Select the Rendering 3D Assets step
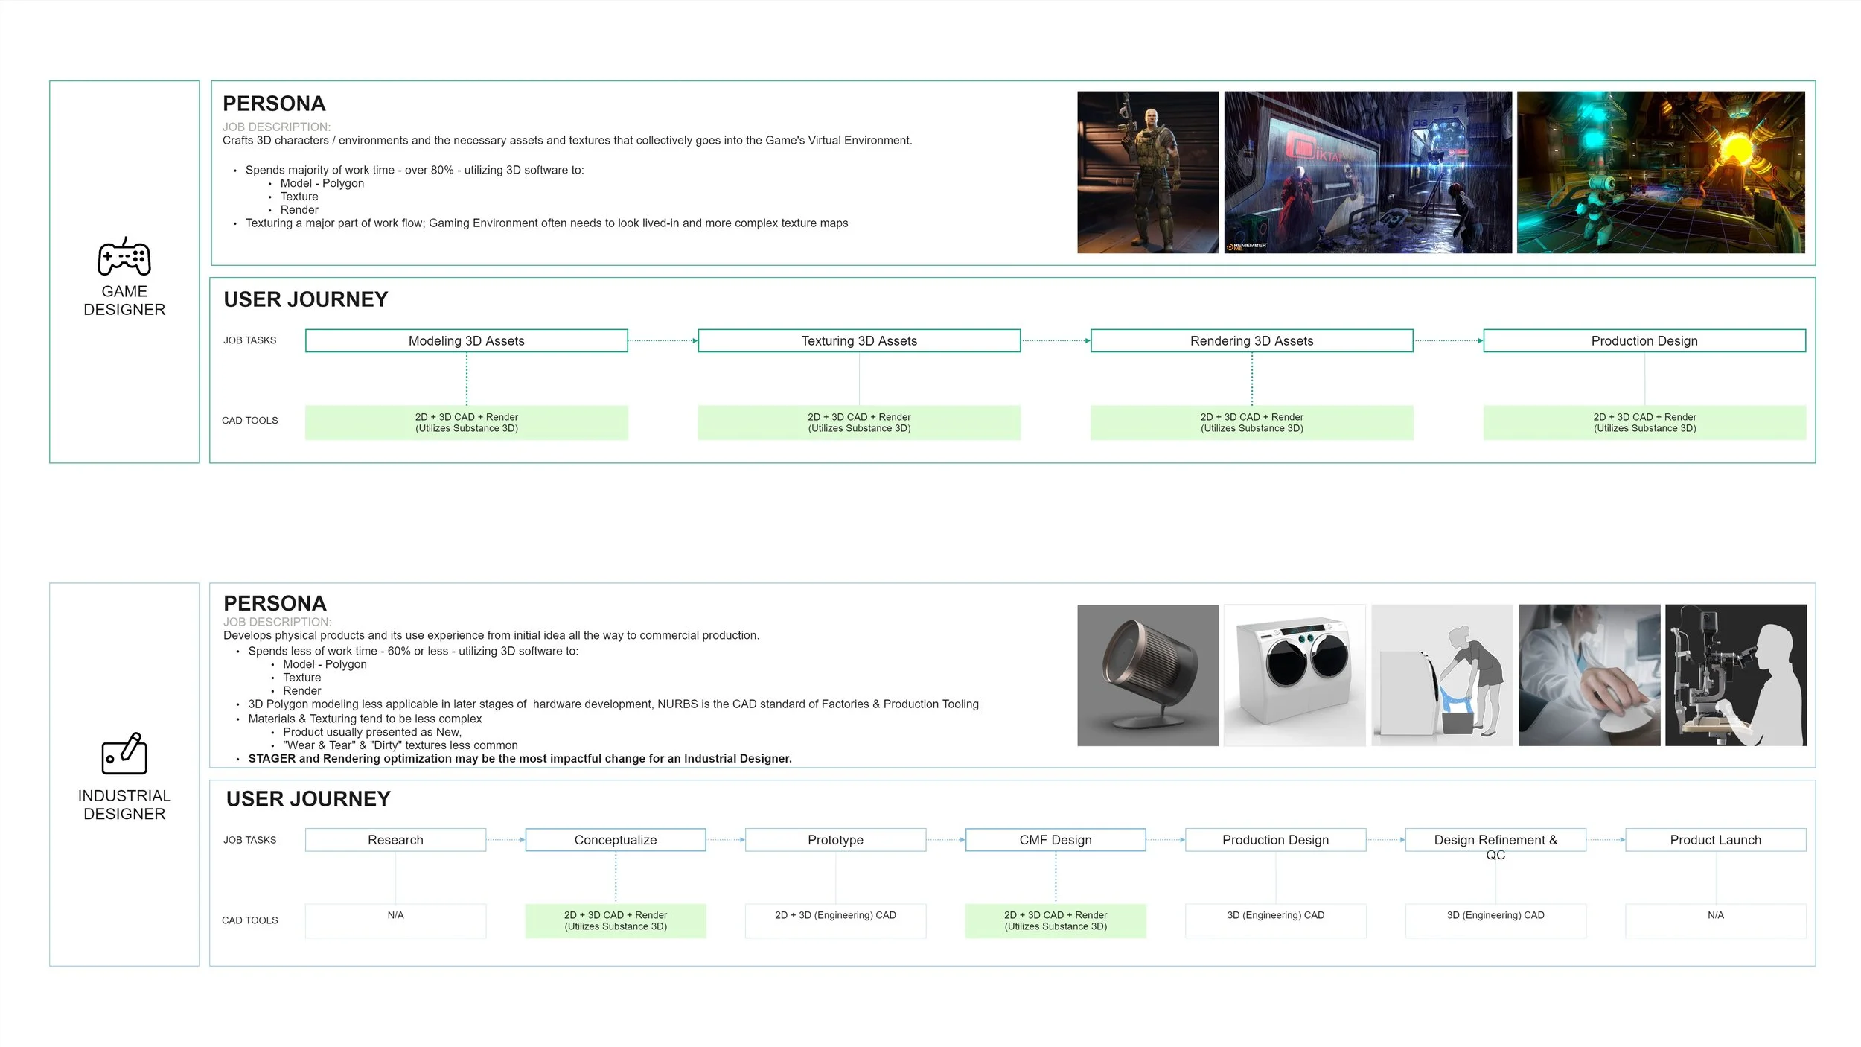The height and width of the screenshot is (1047, 1861). tap(1251, 340)
